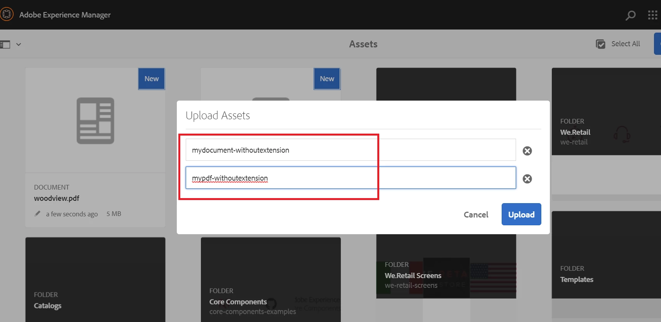Viewport: 661px width, 322px height.
Task: Click the New badge on woodview.pdf card
Action: coord(152,79)
